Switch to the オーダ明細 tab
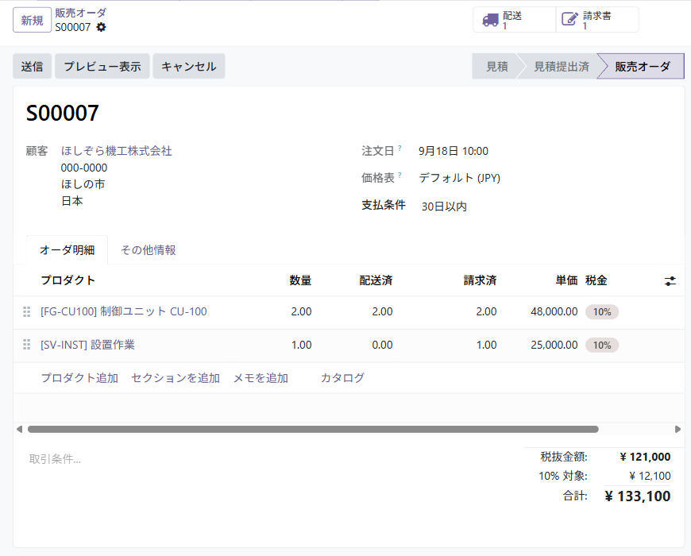 [x=67, y=250]
